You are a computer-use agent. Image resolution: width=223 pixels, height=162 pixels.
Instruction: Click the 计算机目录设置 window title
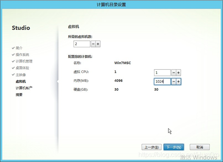pos(111,4)
